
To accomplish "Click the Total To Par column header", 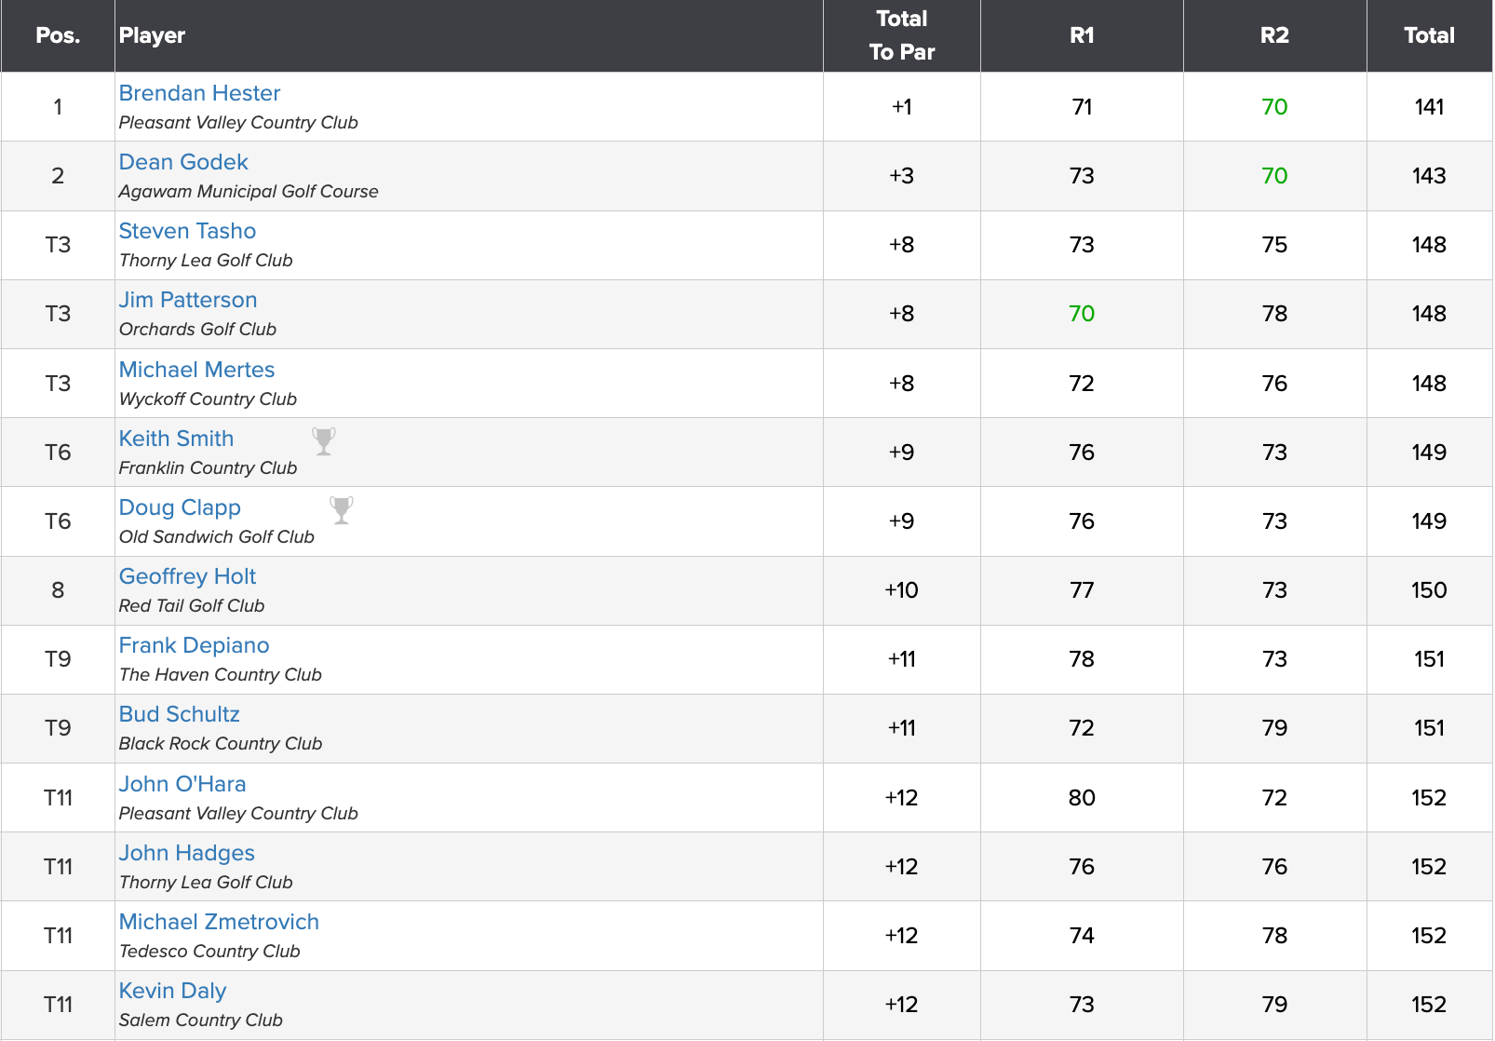I will pos(901,35).
